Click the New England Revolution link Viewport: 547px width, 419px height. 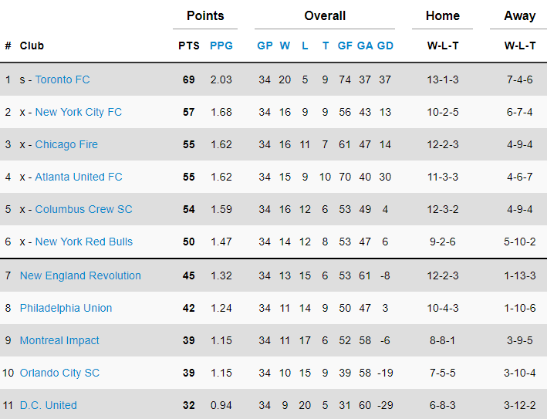[x=80, y=275]
